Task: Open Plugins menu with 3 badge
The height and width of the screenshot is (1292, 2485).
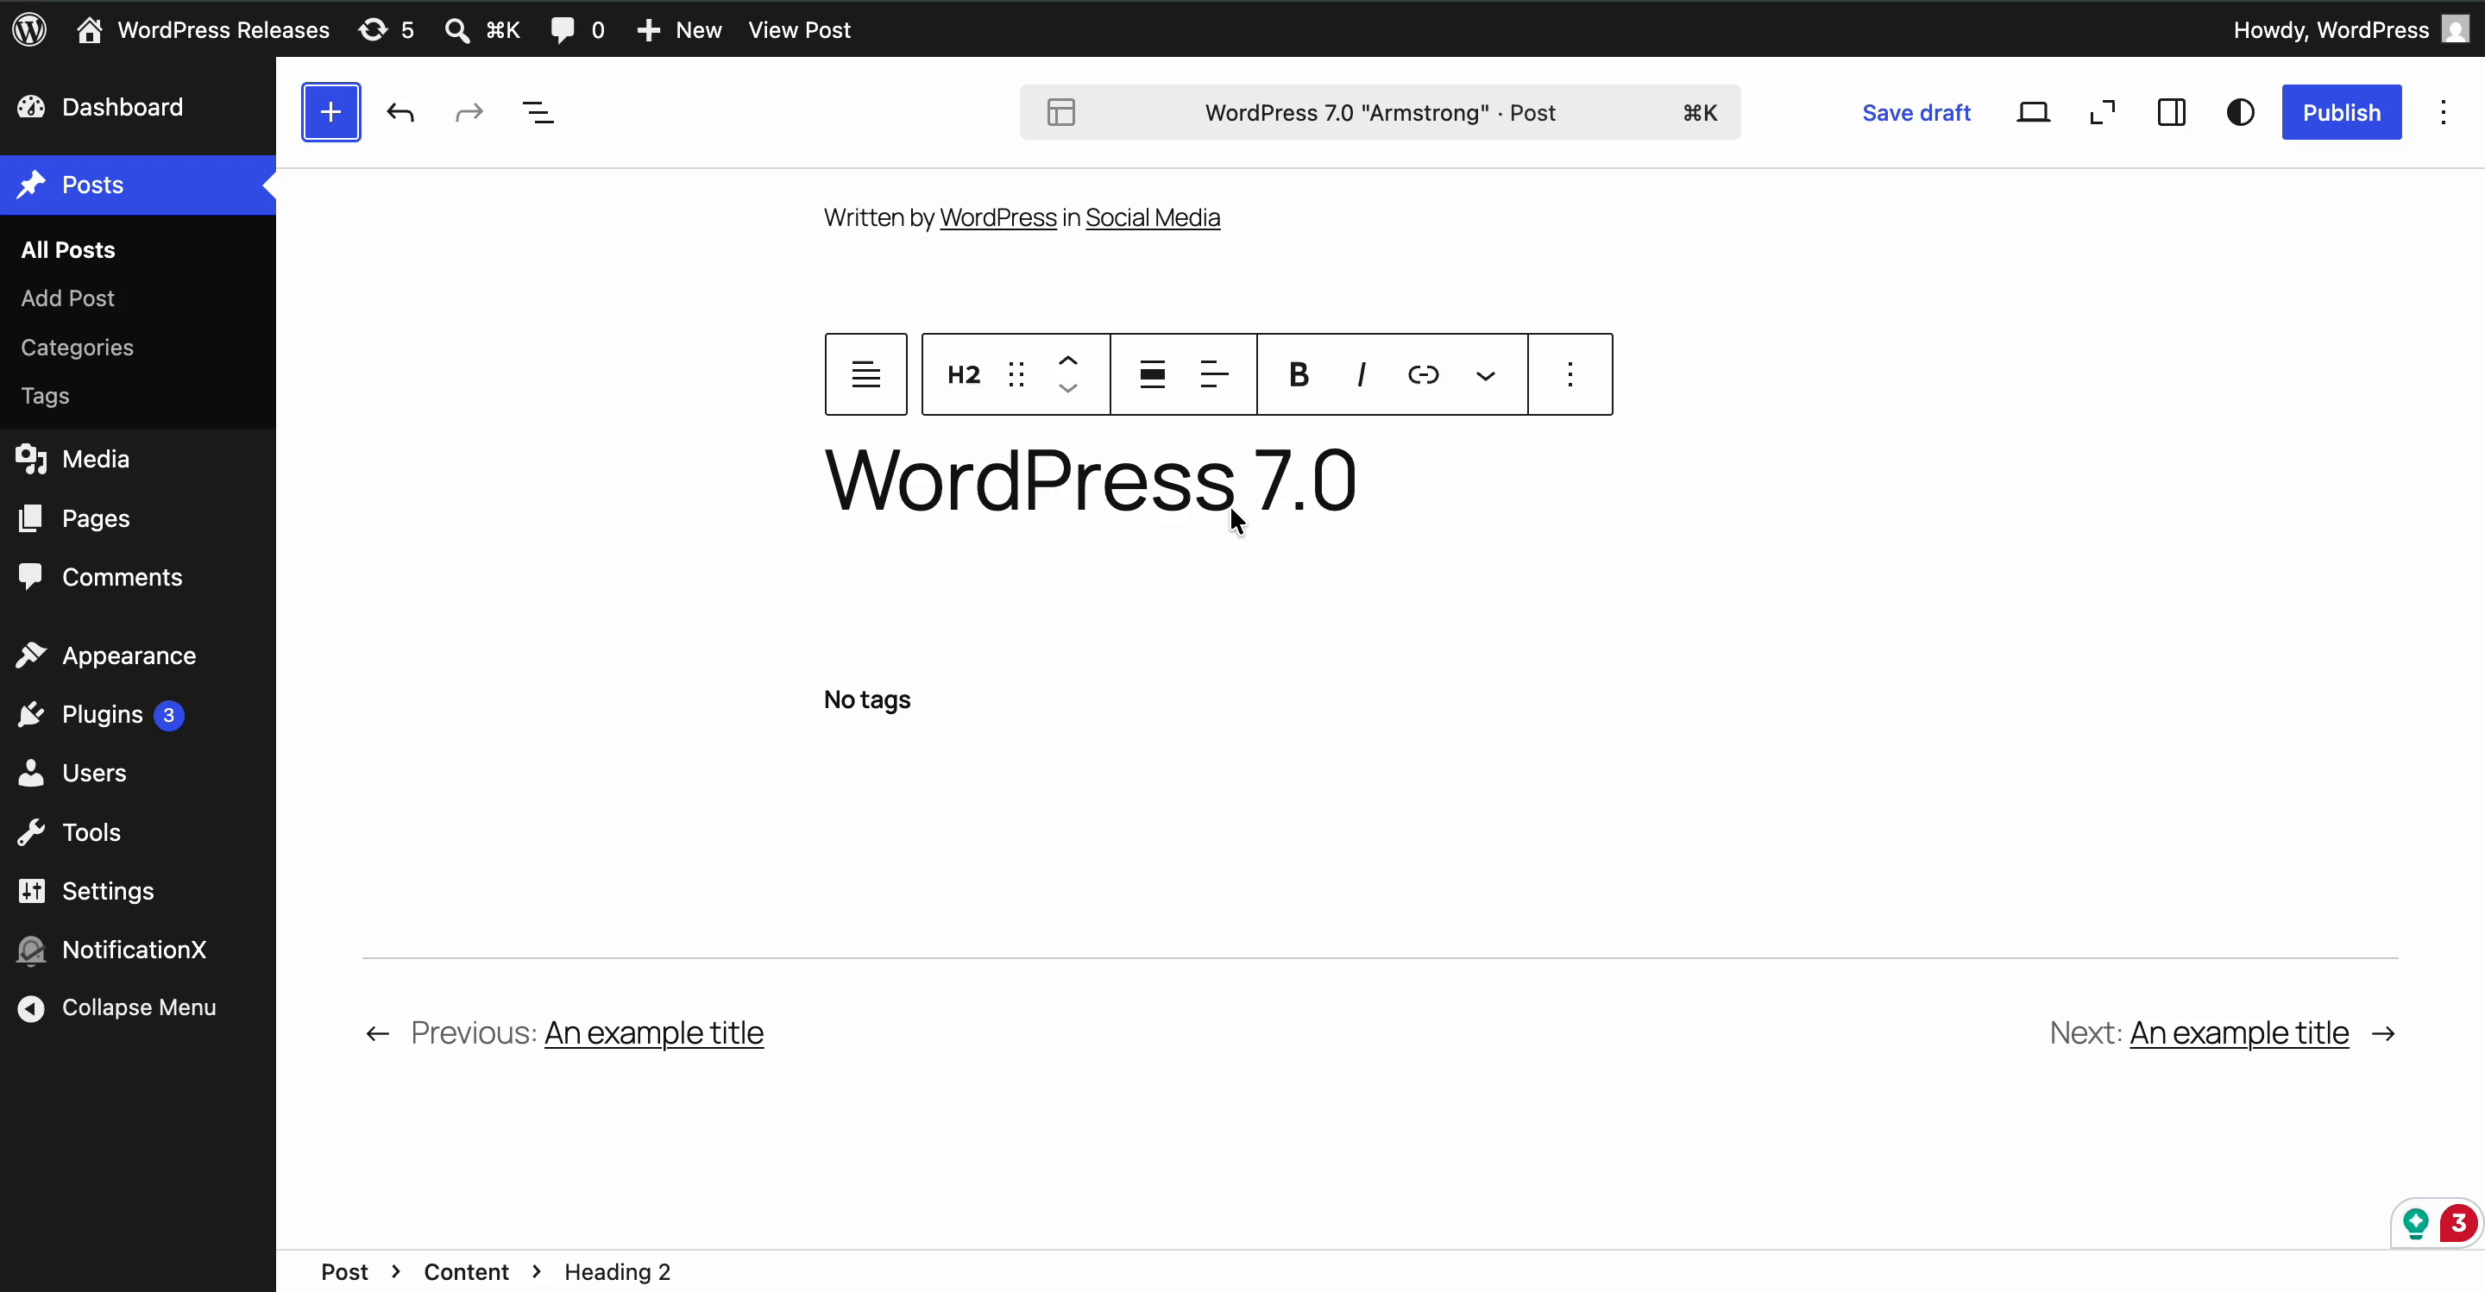Action: click(x=138, y=714)
